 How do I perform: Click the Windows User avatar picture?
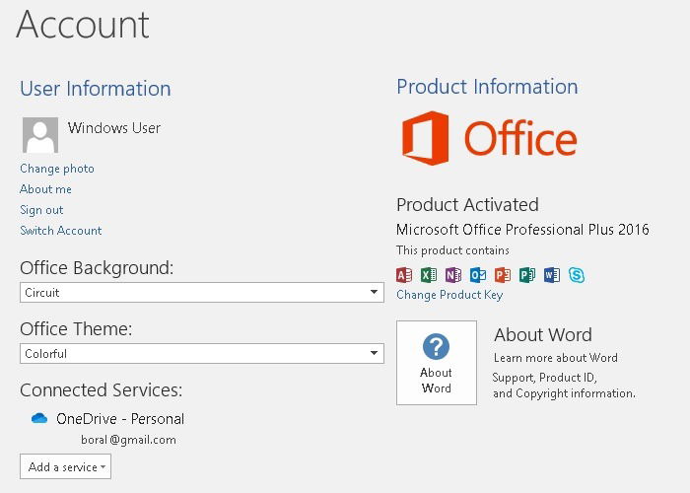(x=40, y=135)
